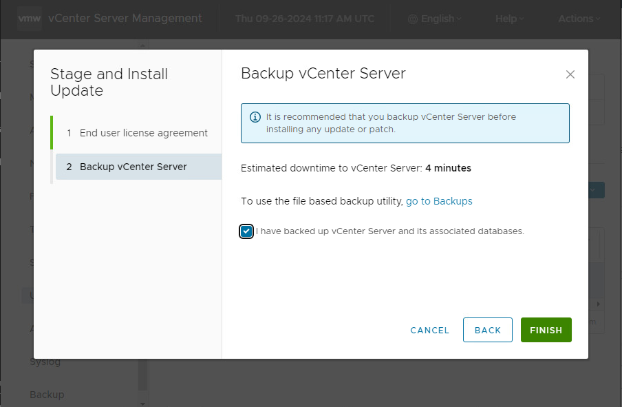
Task: Close the dialog with the X icon
Action: tap(570, 74)
